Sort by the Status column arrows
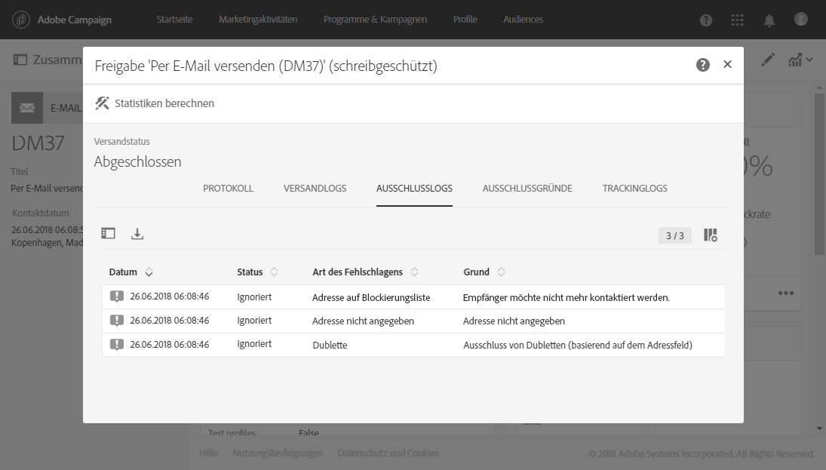Image resolution: width=826 pixels, height=470 pixels. tap(274, 272)
